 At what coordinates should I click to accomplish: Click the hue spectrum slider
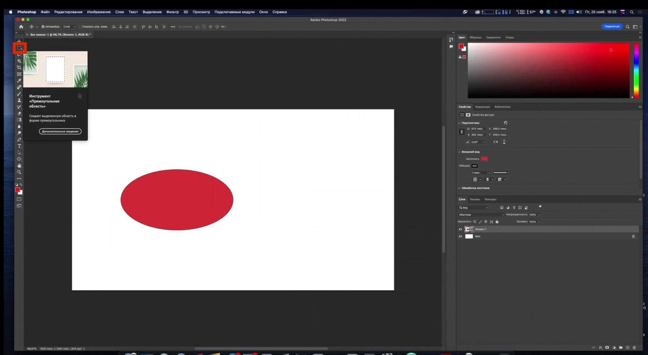[x=636, y=70]
